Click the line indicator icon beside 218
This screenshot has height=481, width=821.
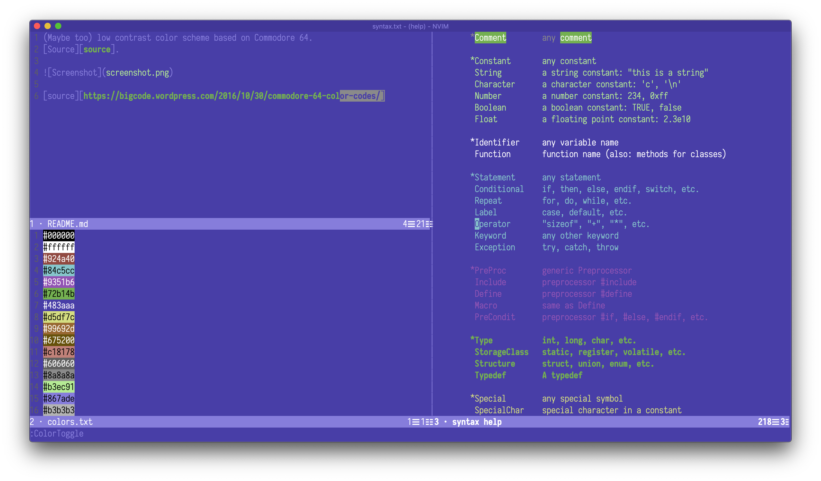(x=776, y=422)
